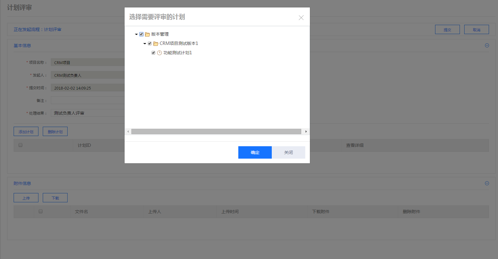Click the clock icon beside 功能测试计划1
This screenshot has height=259, width=498.
click(159, 53)
